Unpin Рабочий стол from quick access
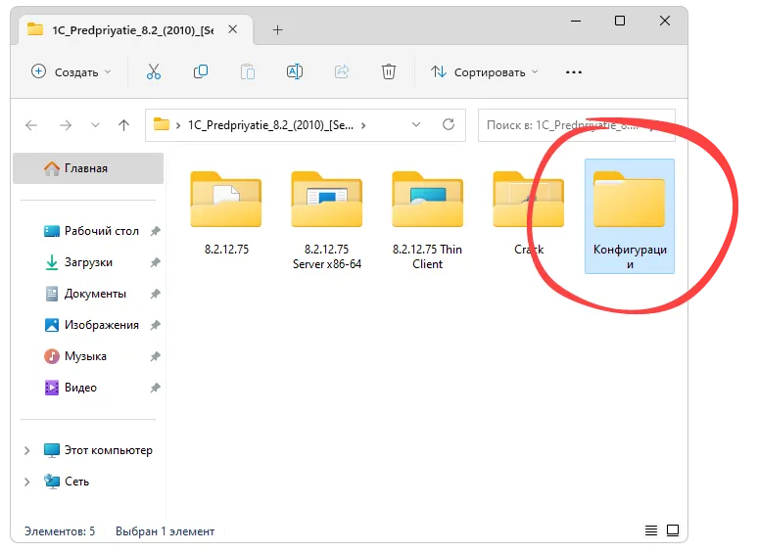This screenshot has height=552, width=758. [x=155, y=231]
